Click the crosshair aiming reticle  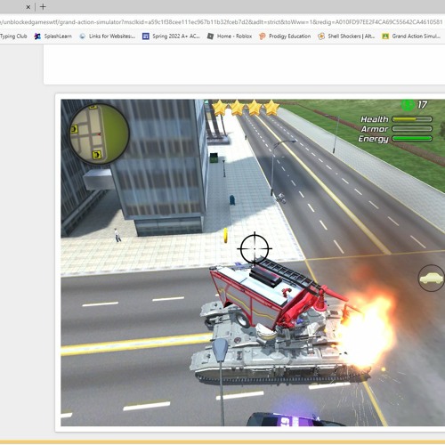pyautogui.click(x=255, y=248)
